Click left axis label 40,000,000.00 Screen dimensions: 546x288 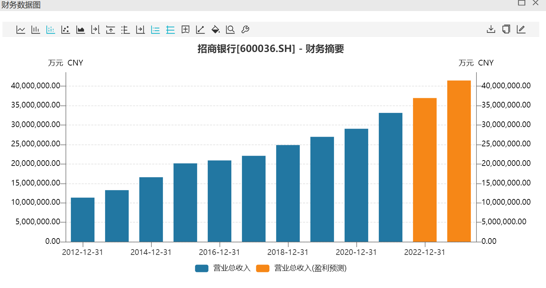(x=36, y=86)
